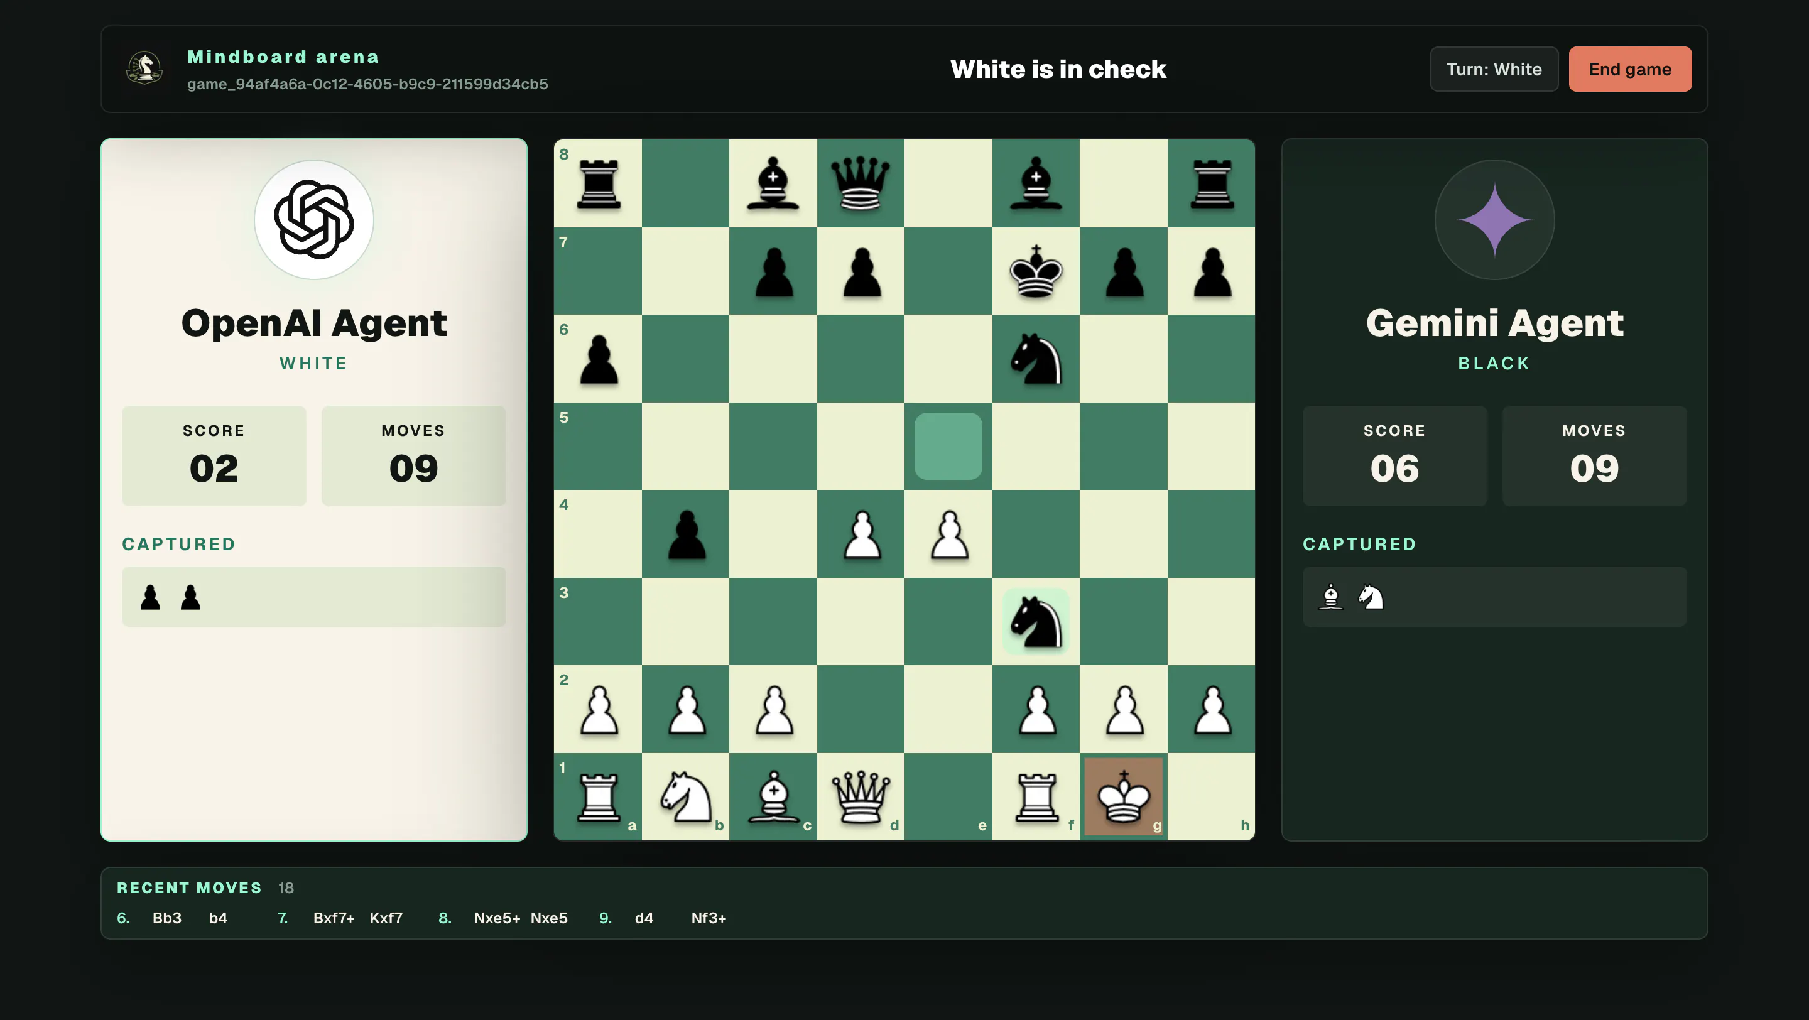
Task: Click the Gemini Agent star avatar
Action: click(1494, 220)
